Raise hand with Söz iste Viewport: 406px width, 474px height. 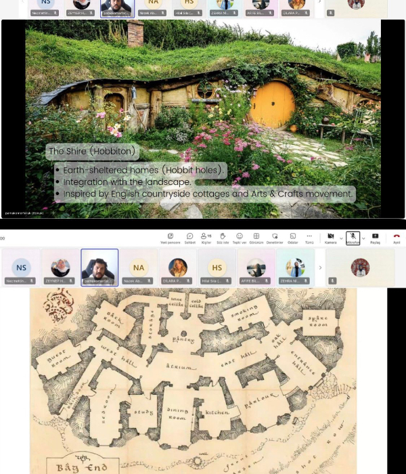coord(223,237)
